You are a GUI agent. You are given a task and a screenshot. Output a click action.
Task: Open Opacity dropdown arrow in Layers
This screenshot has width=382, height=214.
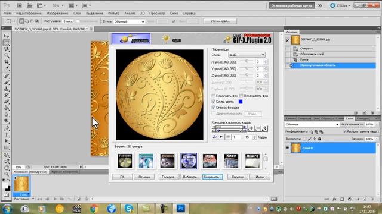377,124
